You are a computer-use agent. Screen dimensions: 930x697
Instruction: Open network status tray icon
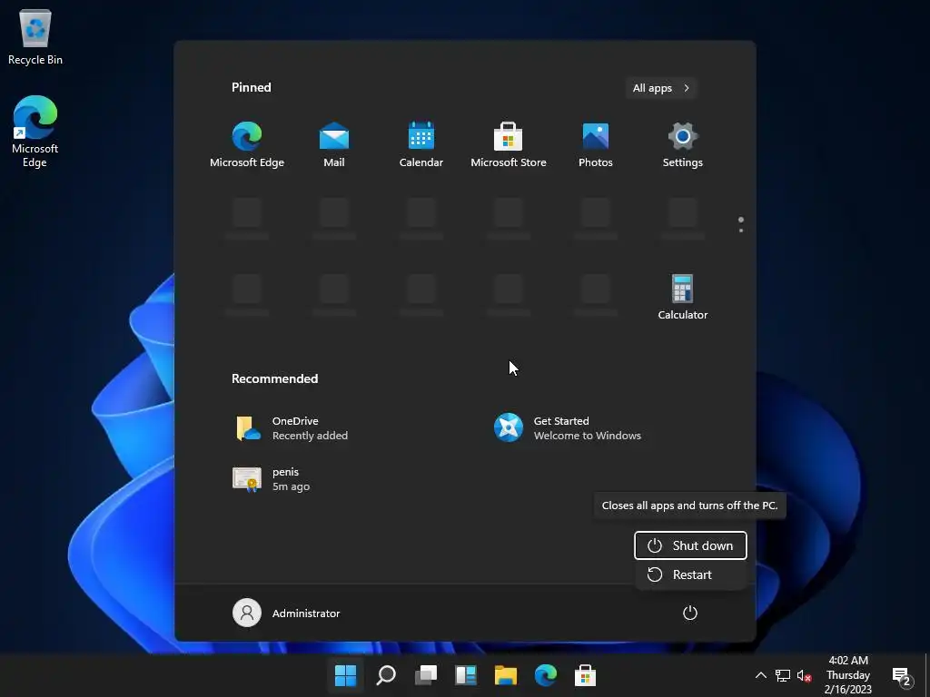pyautogui.click(x=783, y=675)
